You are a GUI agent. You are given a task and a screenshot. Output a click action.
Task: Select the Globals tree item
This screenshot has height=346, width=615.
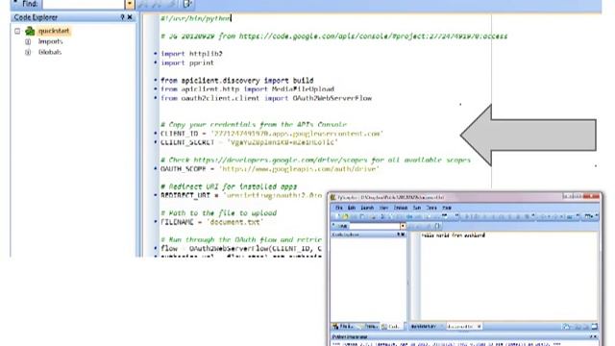point(50,52)
